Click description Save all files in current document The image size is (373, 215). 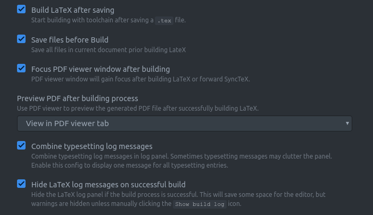tap(109, 50)
